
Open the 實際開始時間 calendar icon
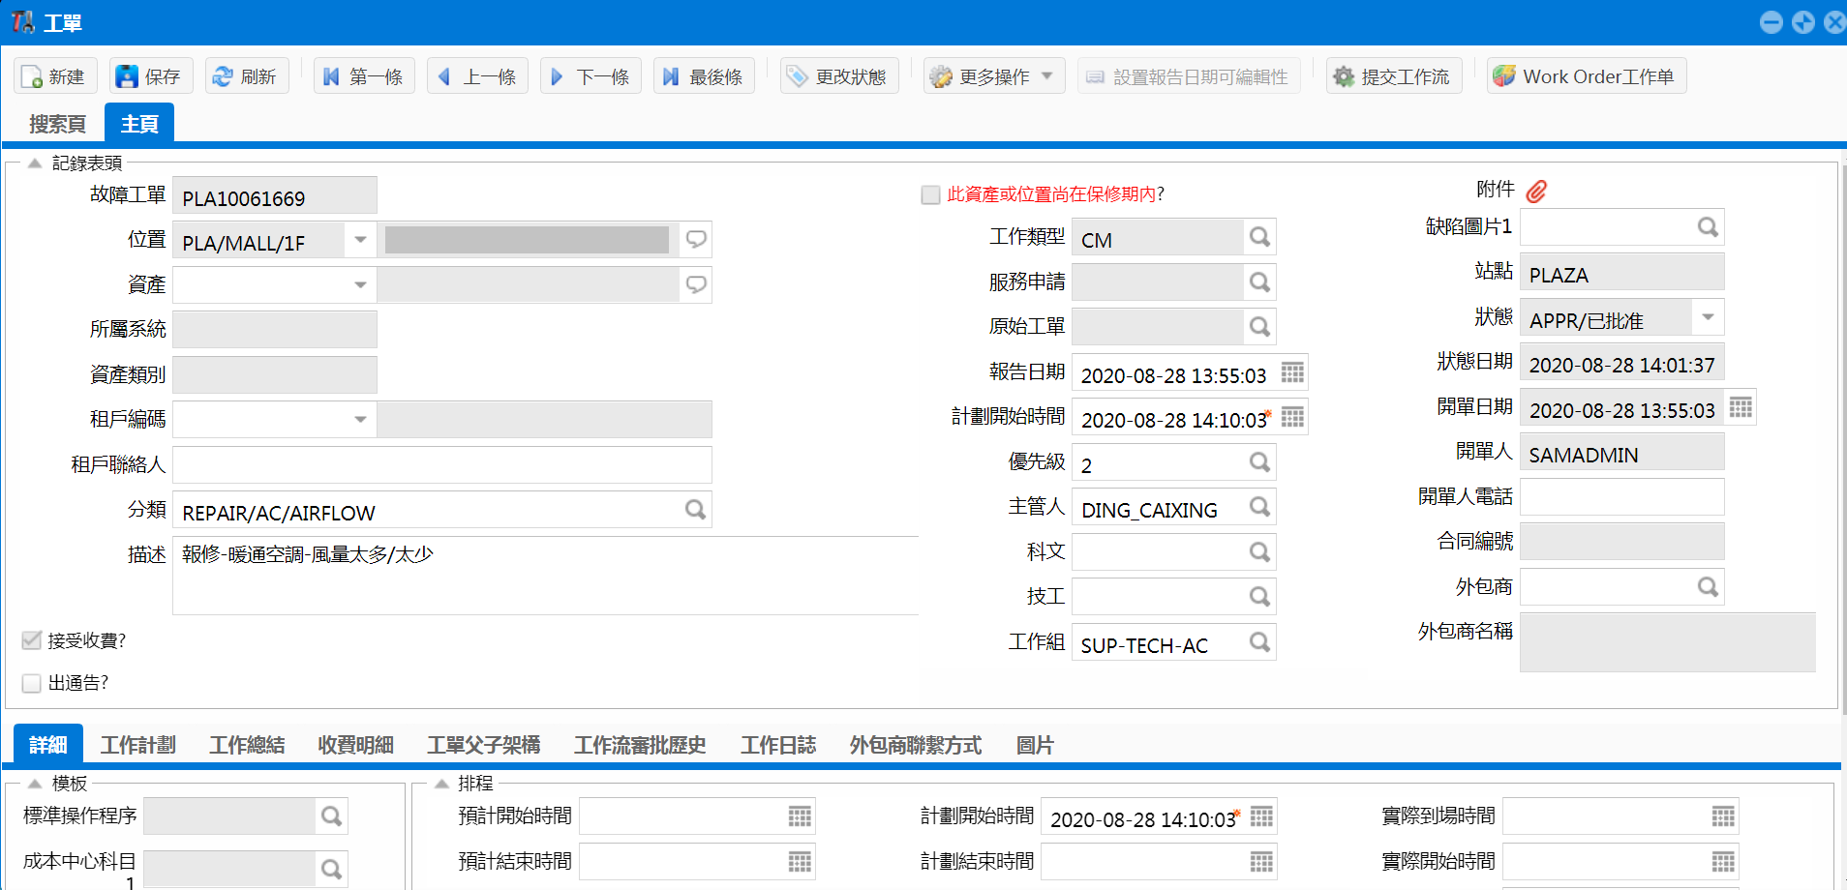coord(1723,862)
